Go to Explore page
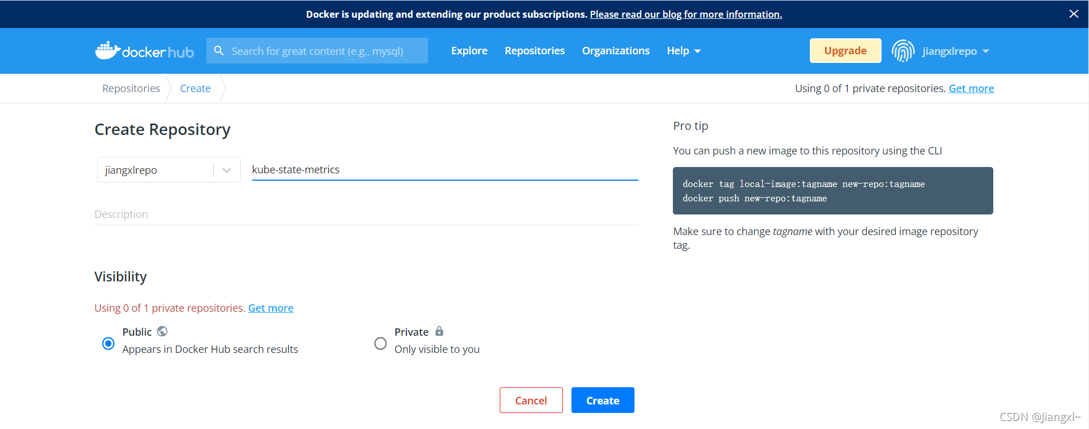 (x=469, y=51)
